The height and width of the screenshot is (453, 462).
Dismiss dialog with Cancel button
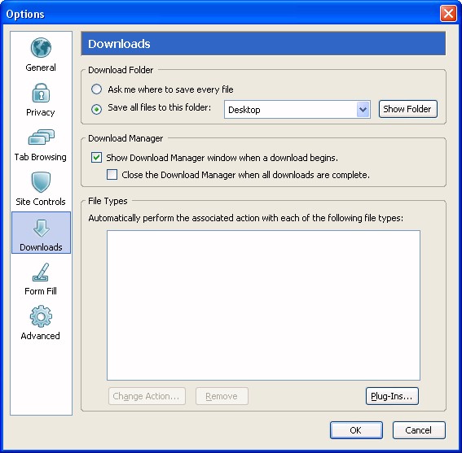[x=419, y=430]
